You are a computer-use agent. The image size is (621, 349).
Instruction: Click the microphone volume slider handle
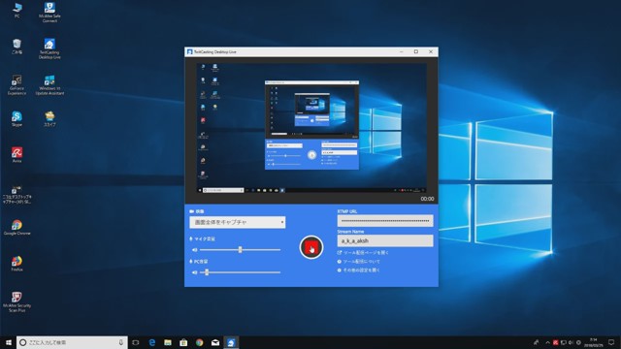click(x=240, y=250)
